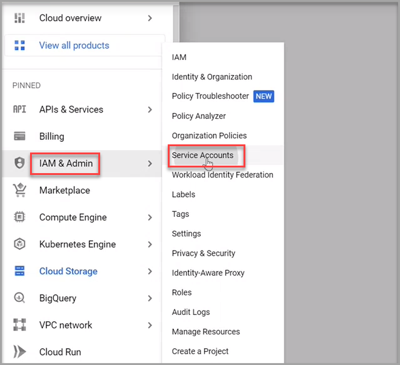Viewport: 400px width, 365px height.
Task: Choose Policy Troubleshooter in the submenu
Action: pos(210,96)
